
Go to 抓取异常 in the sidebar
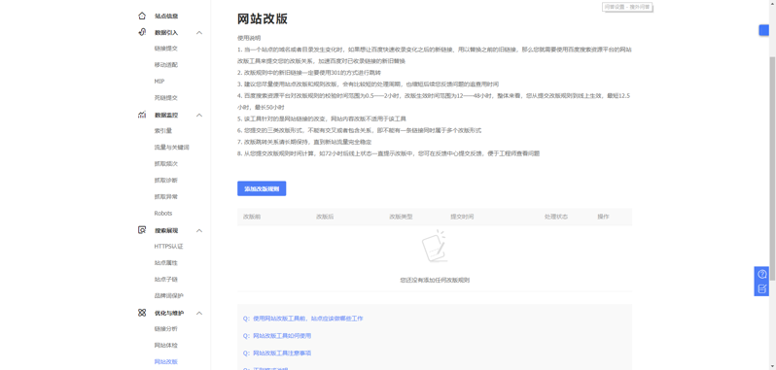point(165,196)
